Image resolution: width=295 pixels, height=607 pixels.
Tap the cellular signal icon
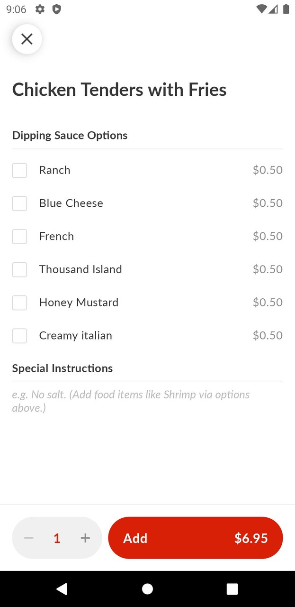[273, 9]
